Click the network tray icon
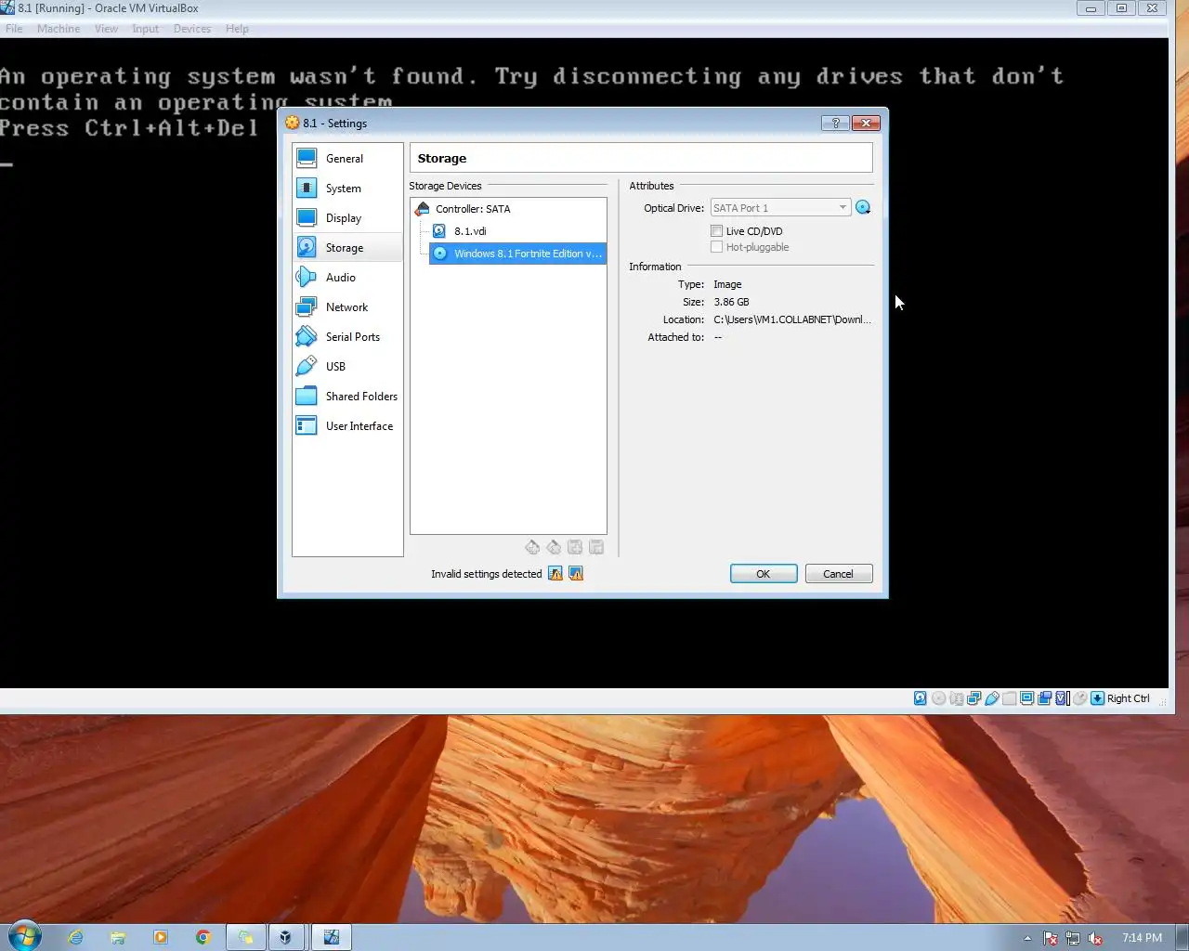This screenshot has height=951, width=1189. pos(1073,938)
